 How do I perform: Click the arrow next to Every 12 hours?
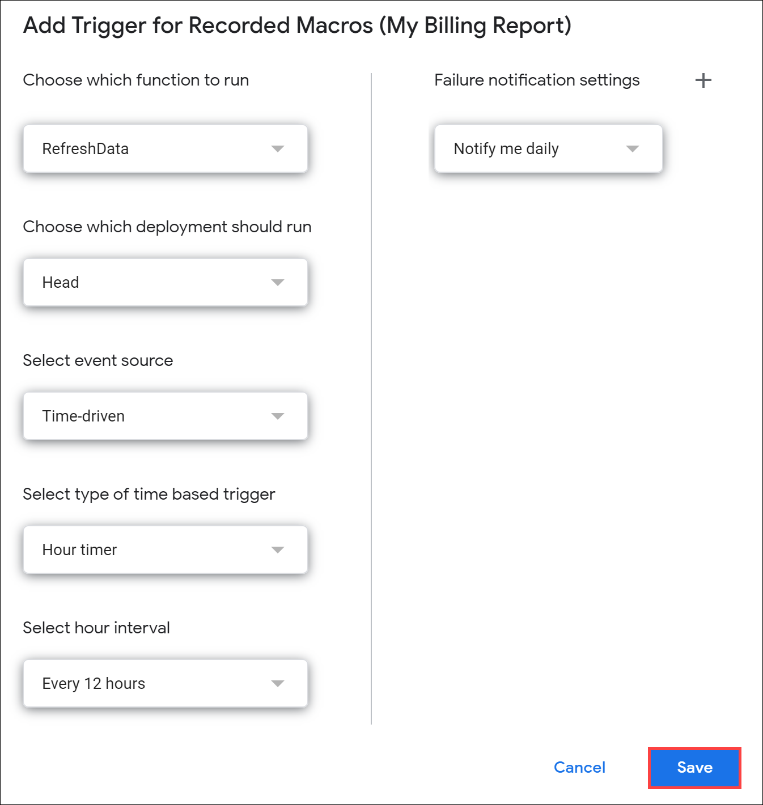coord(277,684)
